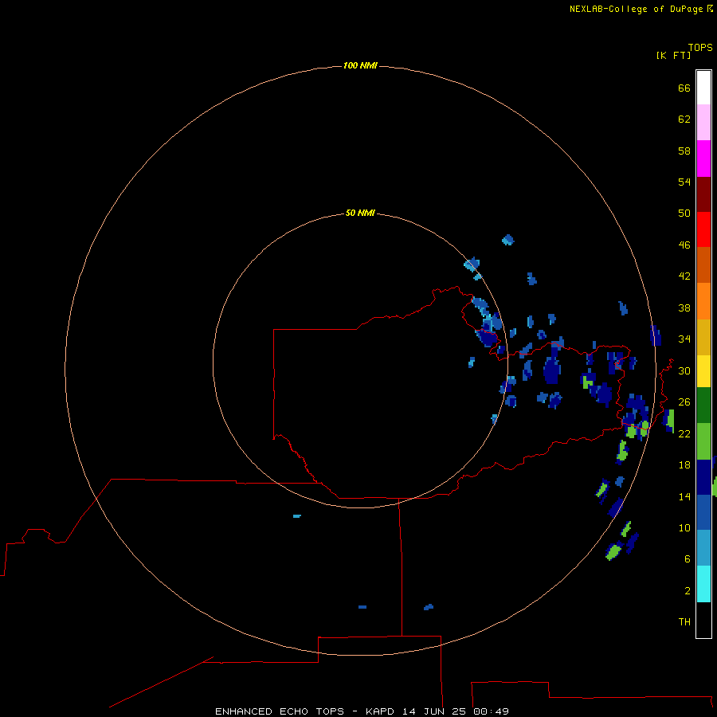Click the 2 legend value
Image resolution: width=717 pixels, height=717 pixels.
click(x=688, y=591)
